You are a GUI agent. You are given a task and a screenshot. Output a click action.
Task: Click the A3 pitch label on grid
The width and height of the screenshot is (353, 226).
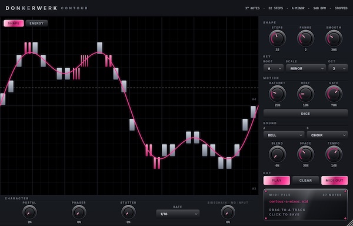pos(254,188)
